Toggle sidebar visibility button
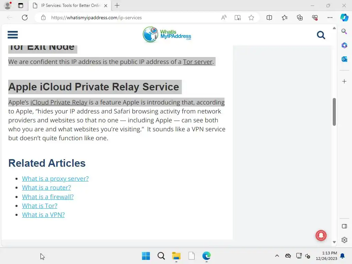The height and width of the screenshot is (264, 352). 344,226
